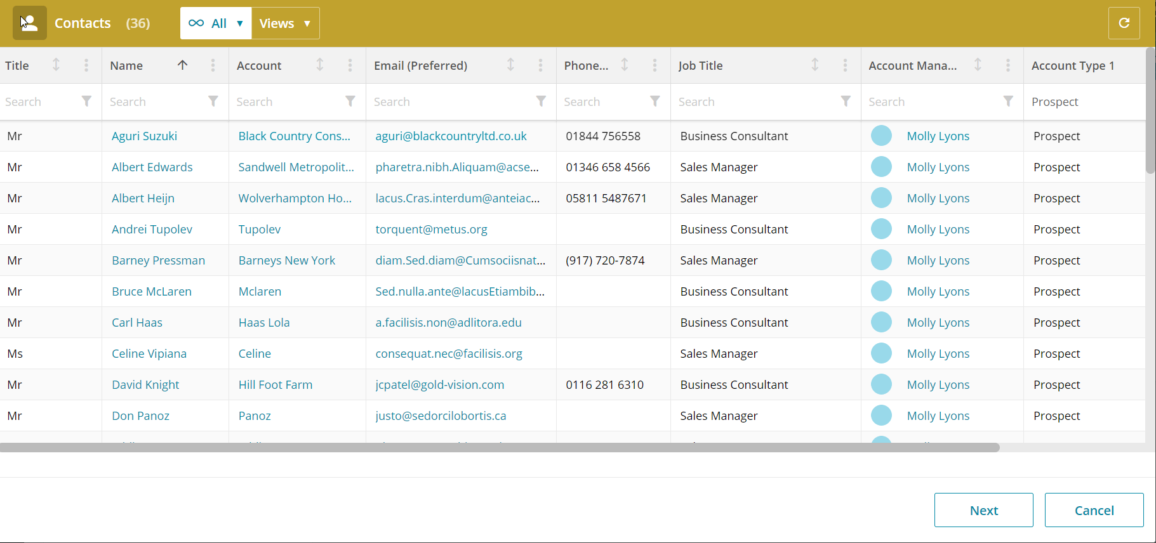Open contact Andrei Tupolev
The width and height of the screenshot is (1156, 543).
pyautogui.click(x=152, y=229)
